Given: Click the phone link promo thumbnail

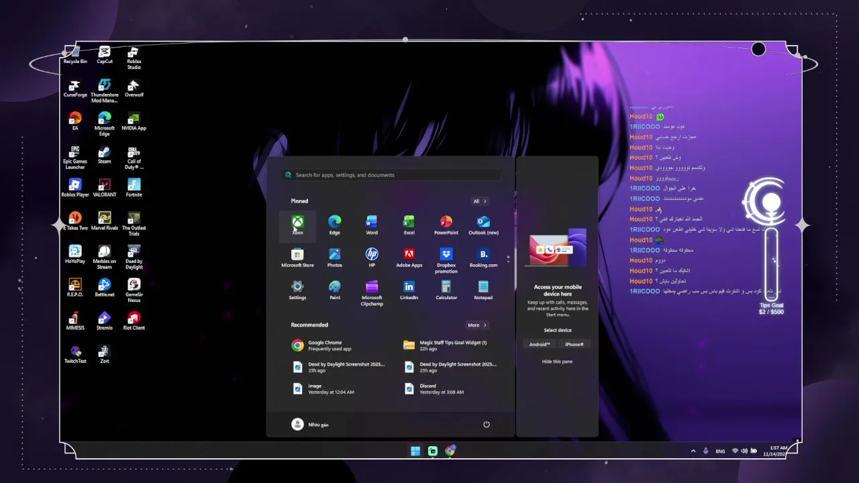Looking at the screenshot, I should tap(557, 248).
